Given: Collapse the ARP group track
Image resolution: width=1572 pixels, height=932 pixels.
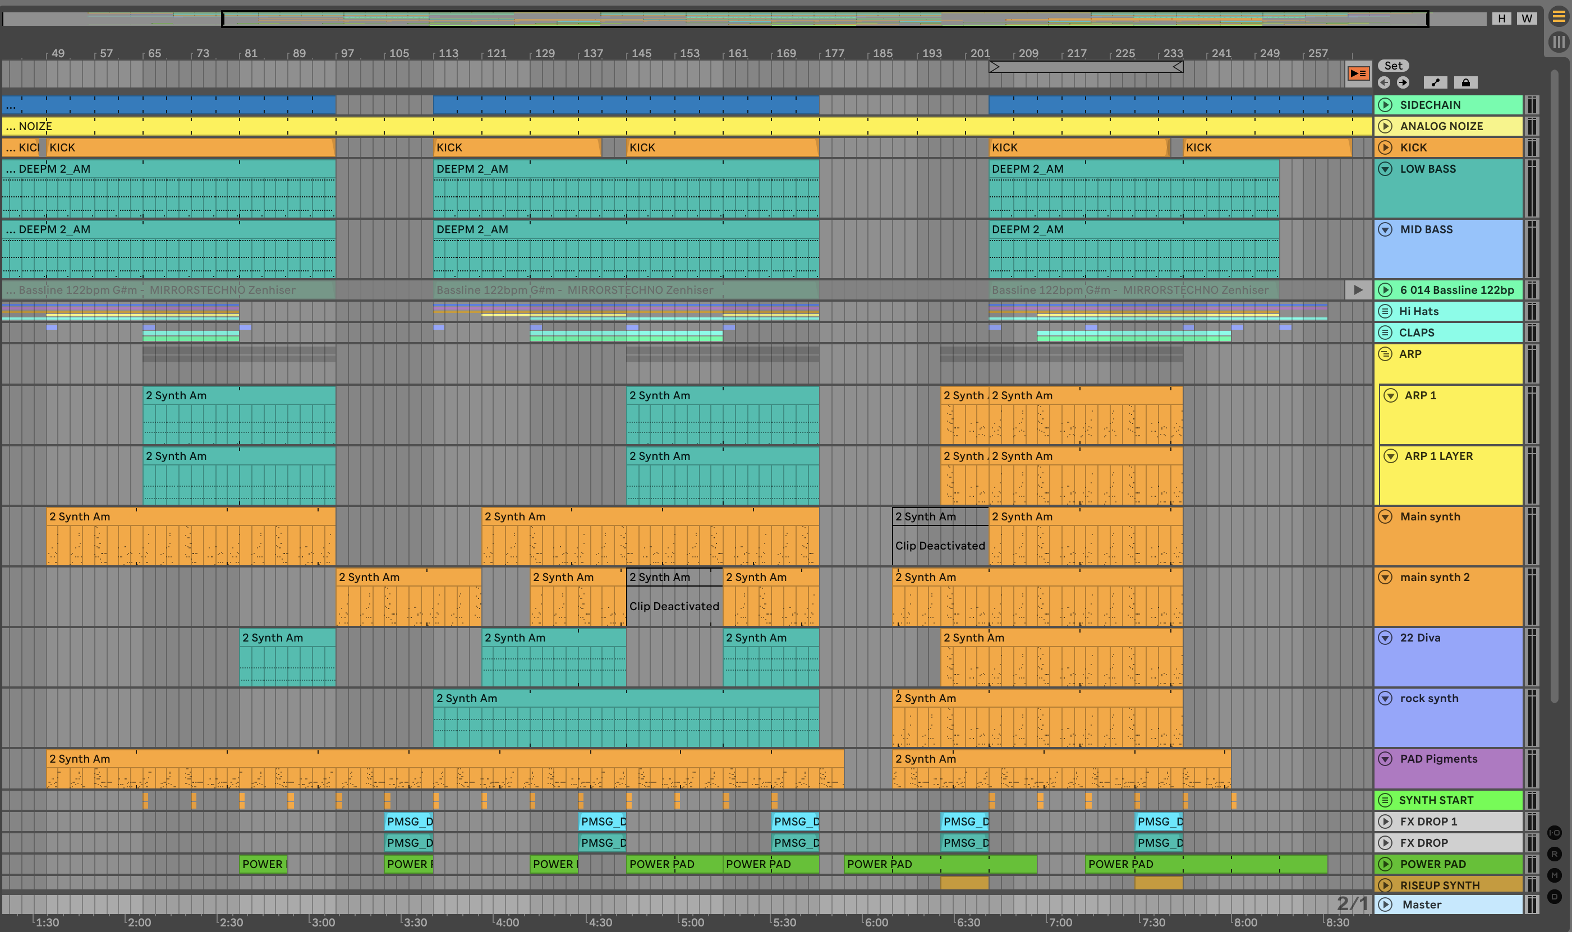Looking at the screenshot, I should (1385, 354).
